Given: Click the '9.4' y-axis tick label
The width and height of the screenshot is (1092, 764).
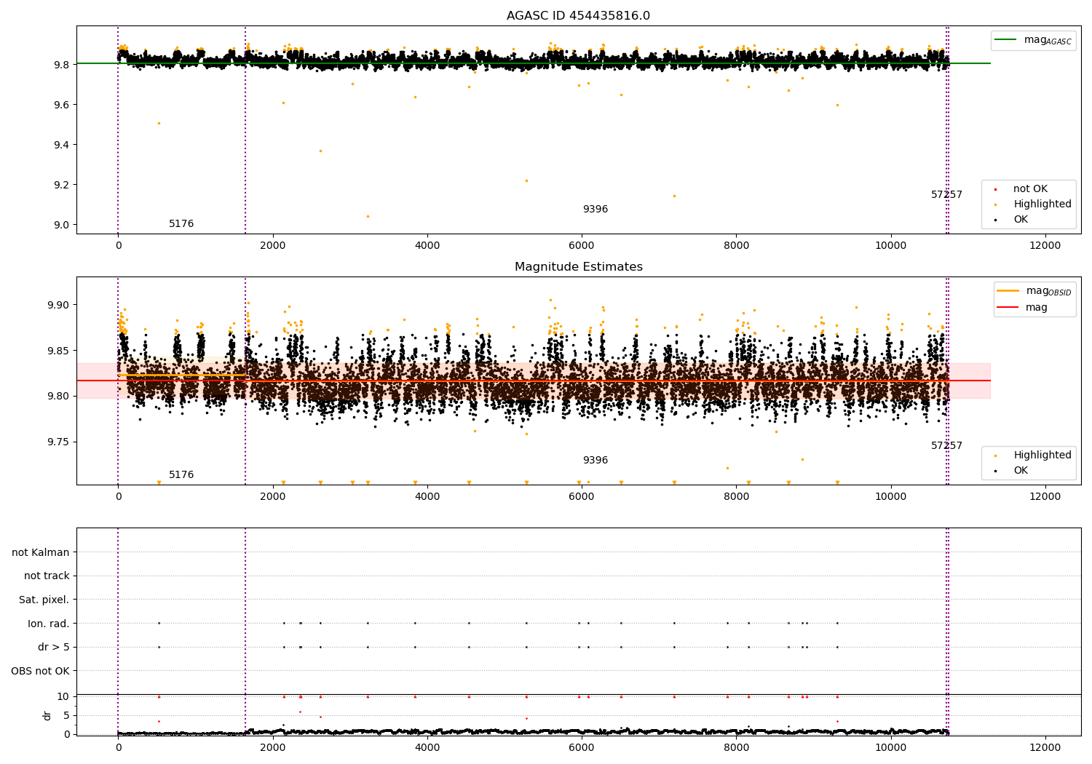Looking at the screenshot, I should pos(62,145).
